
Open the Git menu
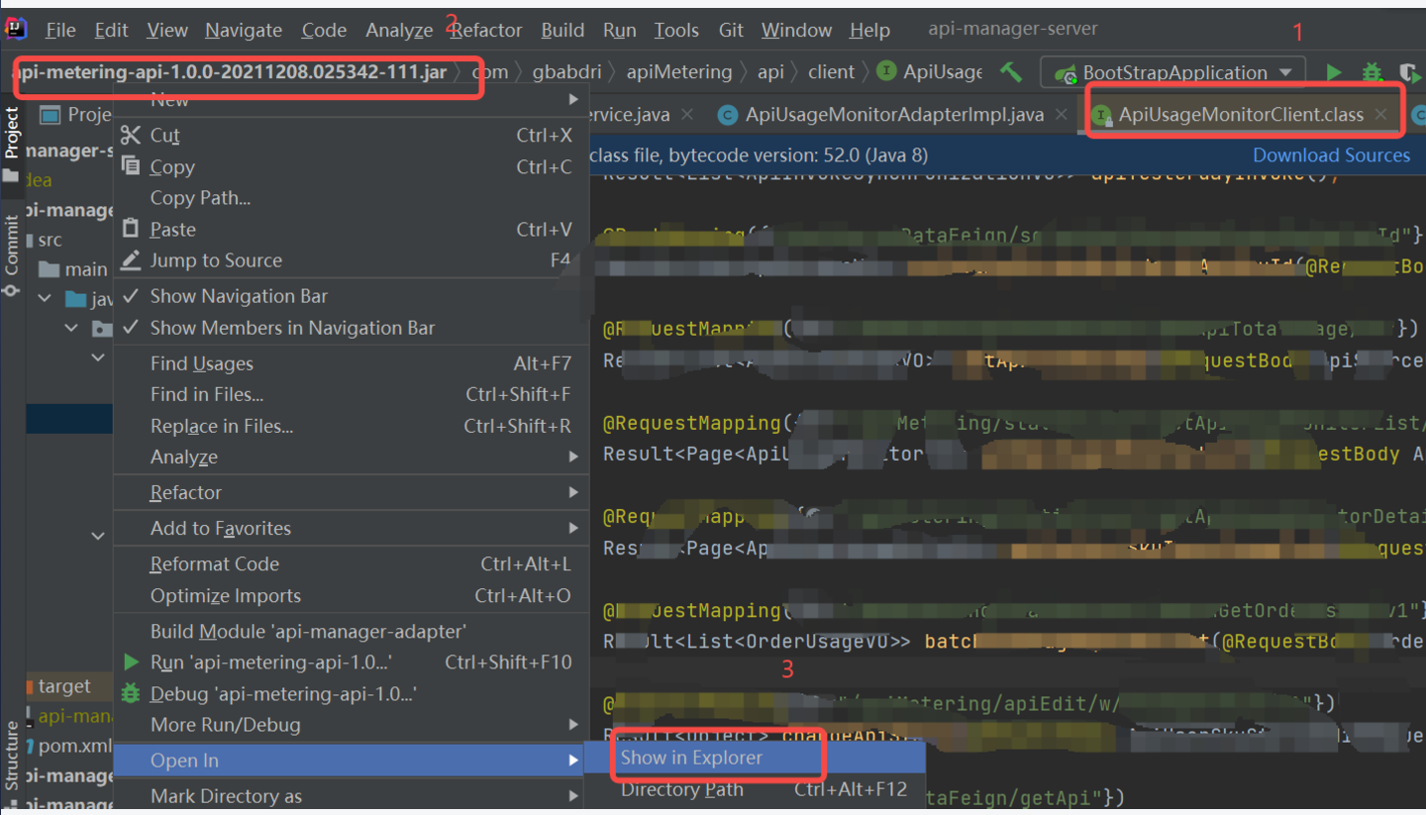coord(731,30)
